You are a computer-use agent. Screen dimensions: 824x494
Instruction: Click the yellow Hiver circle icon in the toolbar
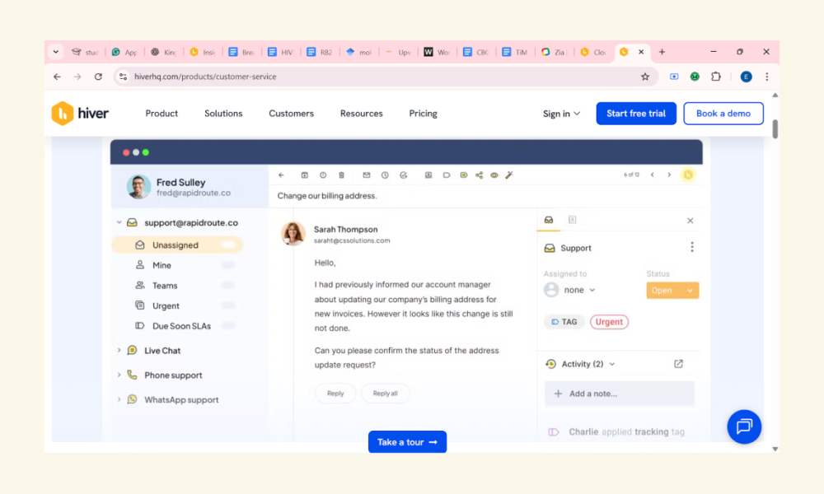[x=688, y=175]
